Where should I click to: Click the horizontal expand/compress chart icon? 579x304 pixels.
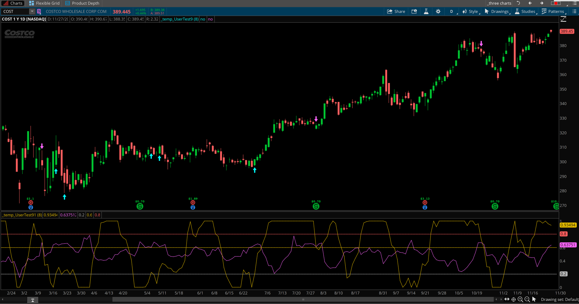pyautogui.click(x=507, y=299)
